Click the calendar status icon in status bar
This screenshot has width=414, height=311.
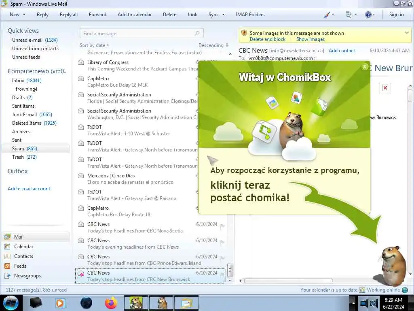pos(362,290)
